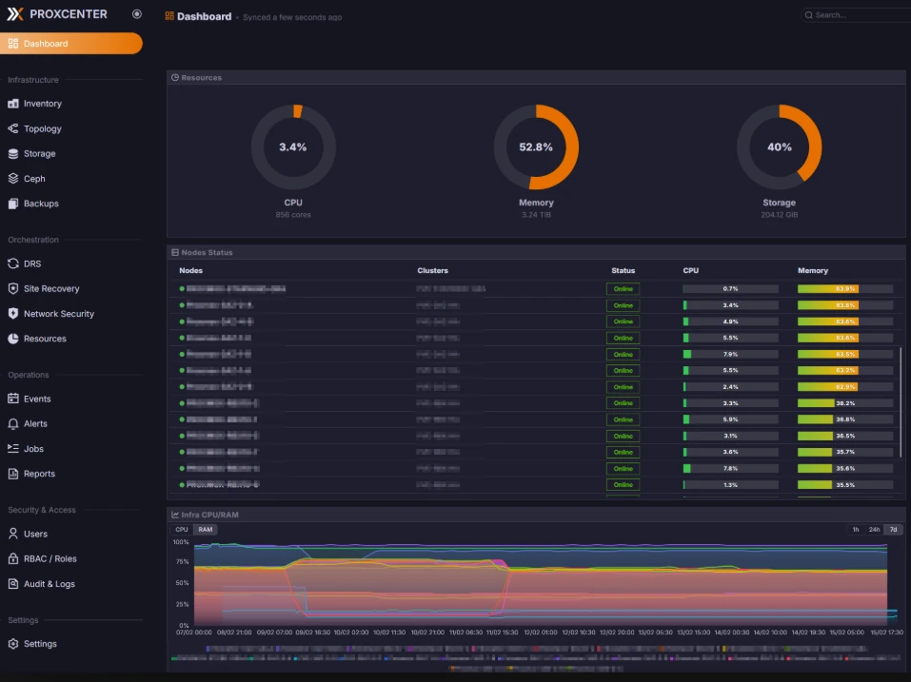Click the Alerts bell icon

(13, 423)
